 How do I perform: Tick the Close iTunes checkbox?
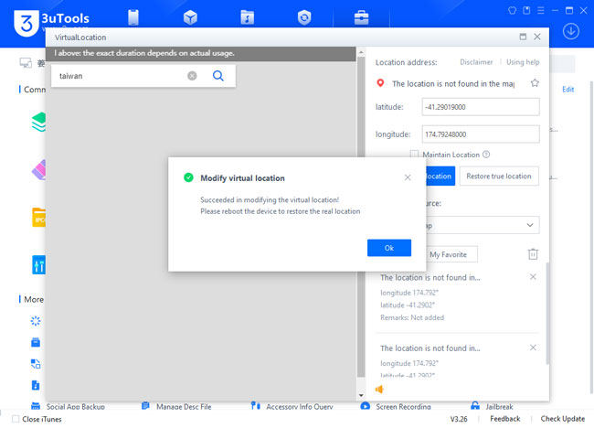click(x=16, y=419)
